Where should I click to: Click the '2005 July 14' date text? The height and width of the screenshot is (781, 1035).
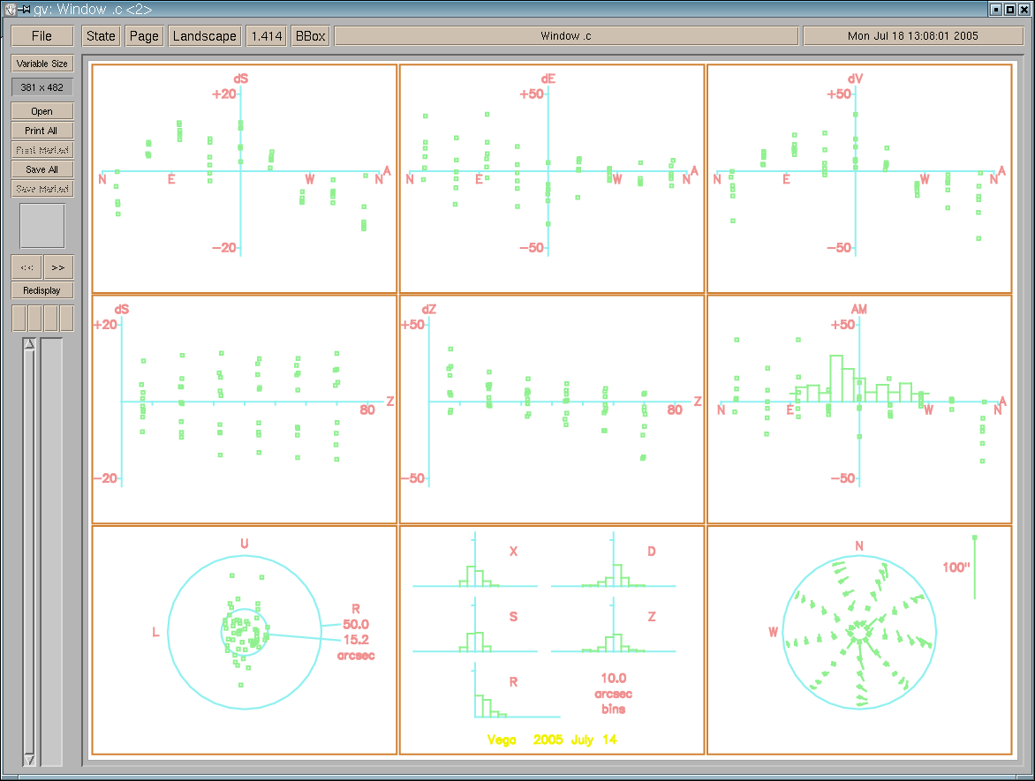[575, 740]
